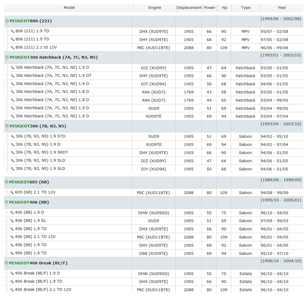307x297 pixels.
Task: Sort by the Displacement column header
Action: pyautogui.click(x=189, y=7)
